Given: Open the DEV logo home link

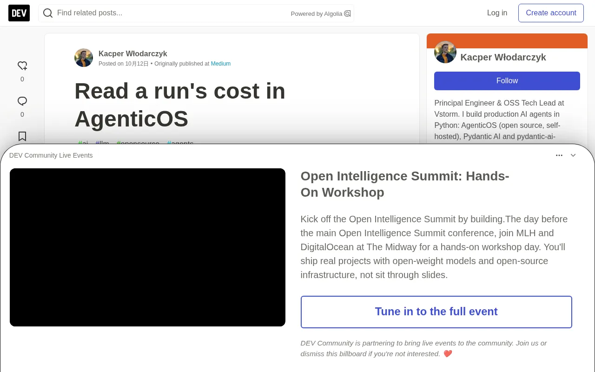Looking at the screenshot, I should pos(19,13).
